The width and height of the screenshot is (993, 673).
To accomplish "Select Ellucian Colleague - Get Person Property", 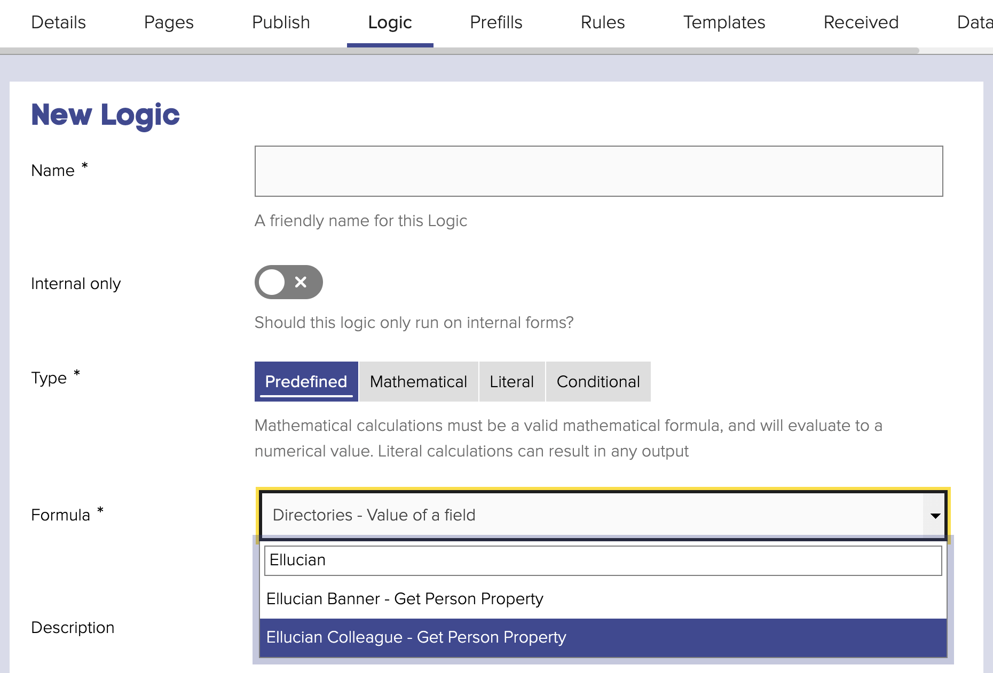I will point(603,638).
